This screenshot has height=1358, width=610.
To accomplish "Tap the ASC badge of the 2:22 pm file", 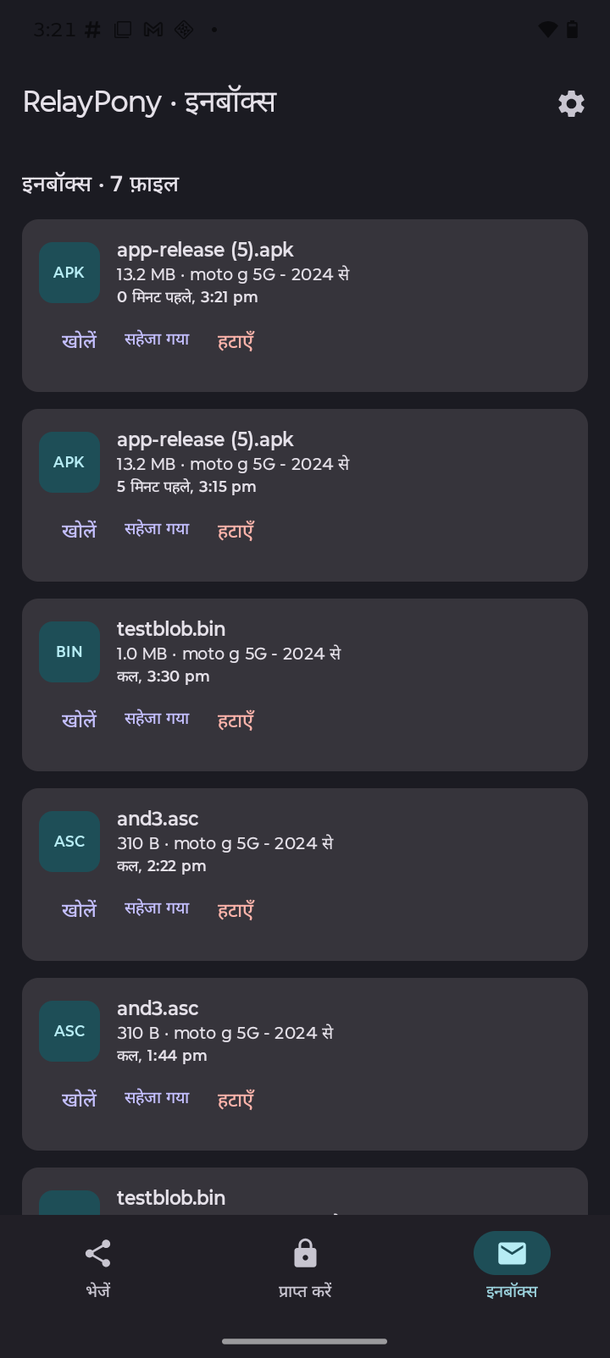I will tap(69, 842).
